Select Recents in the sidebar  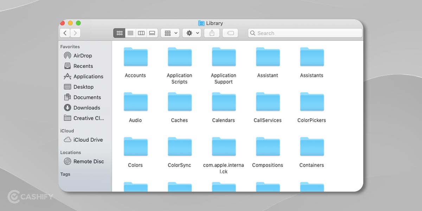point(83,66)
